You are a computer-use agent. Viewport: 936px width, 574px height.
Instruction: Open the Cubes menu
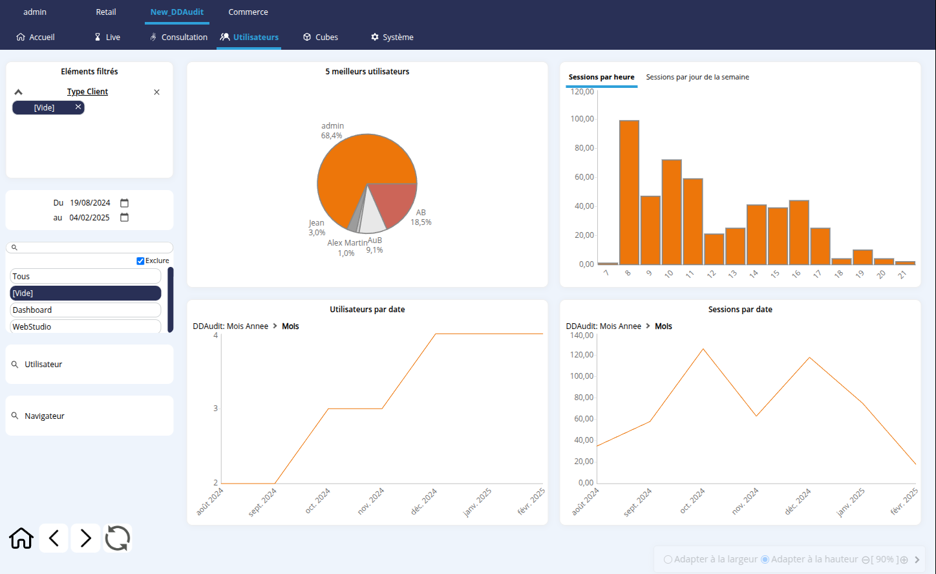[321, 37]
